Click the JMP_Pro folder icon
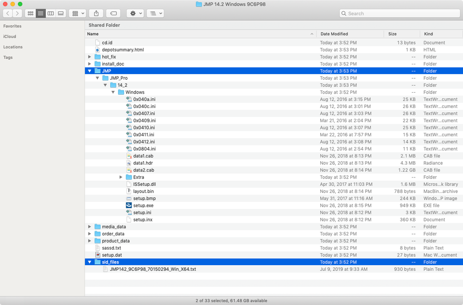 105,78
